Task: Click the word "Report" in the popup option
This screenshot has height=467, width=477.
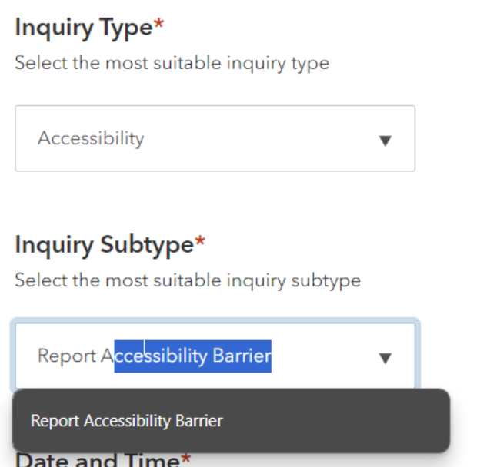Action: [55, 421]
